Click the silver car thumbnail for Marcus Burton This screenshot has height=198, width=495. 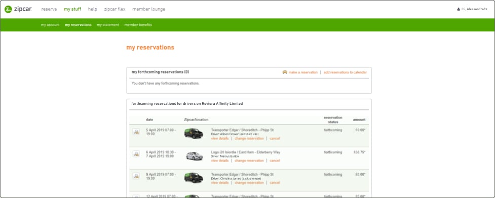[194, 156]
